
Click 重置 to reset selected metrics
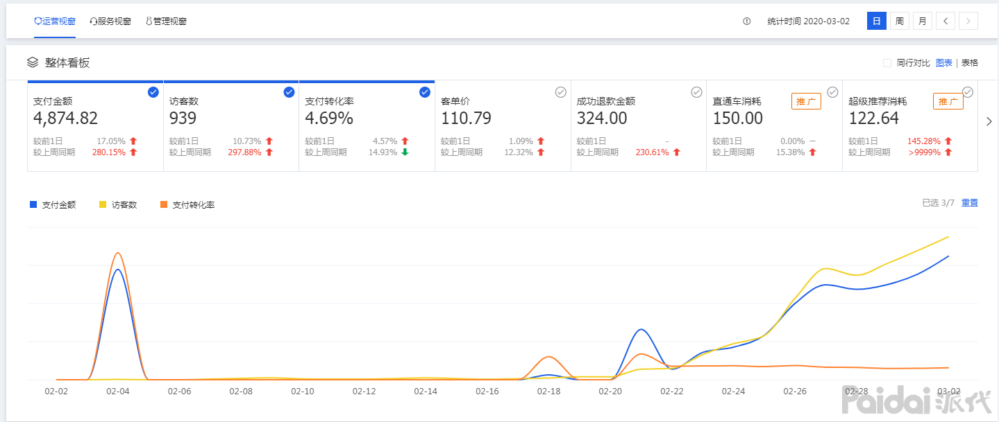(970, 203)
